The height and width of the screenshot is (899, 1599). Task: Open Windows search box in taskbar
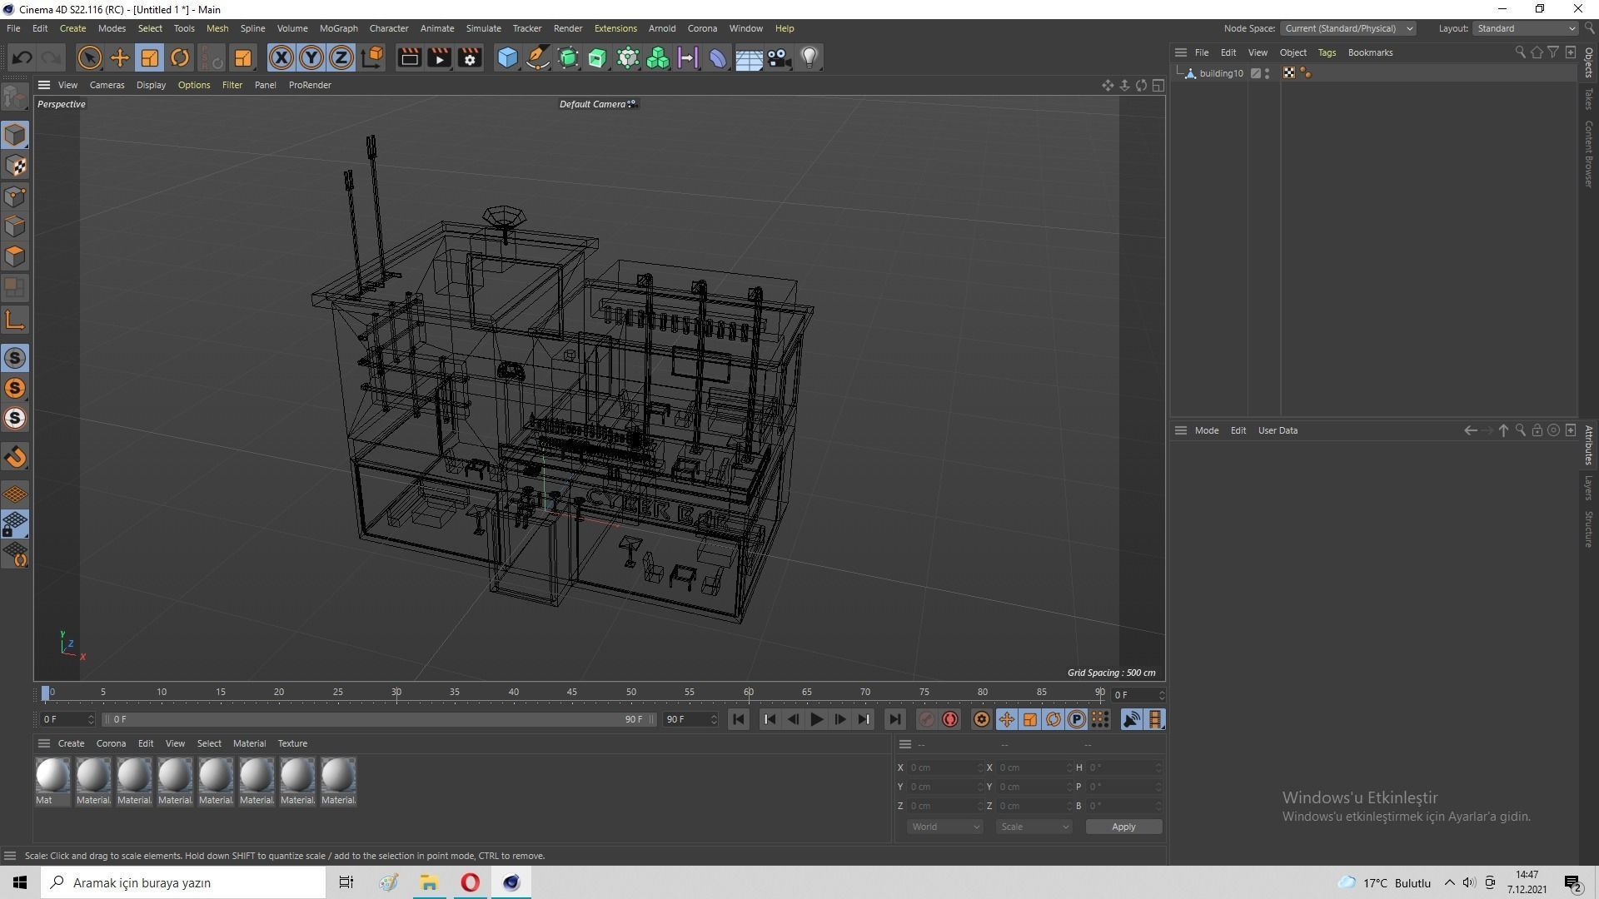coord(183,882)
